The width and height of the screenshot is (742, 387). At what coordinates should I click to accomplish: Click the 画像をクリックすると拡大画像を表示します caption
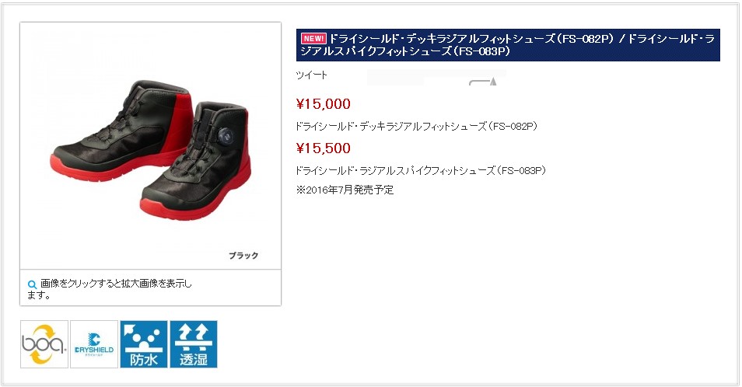110,289
